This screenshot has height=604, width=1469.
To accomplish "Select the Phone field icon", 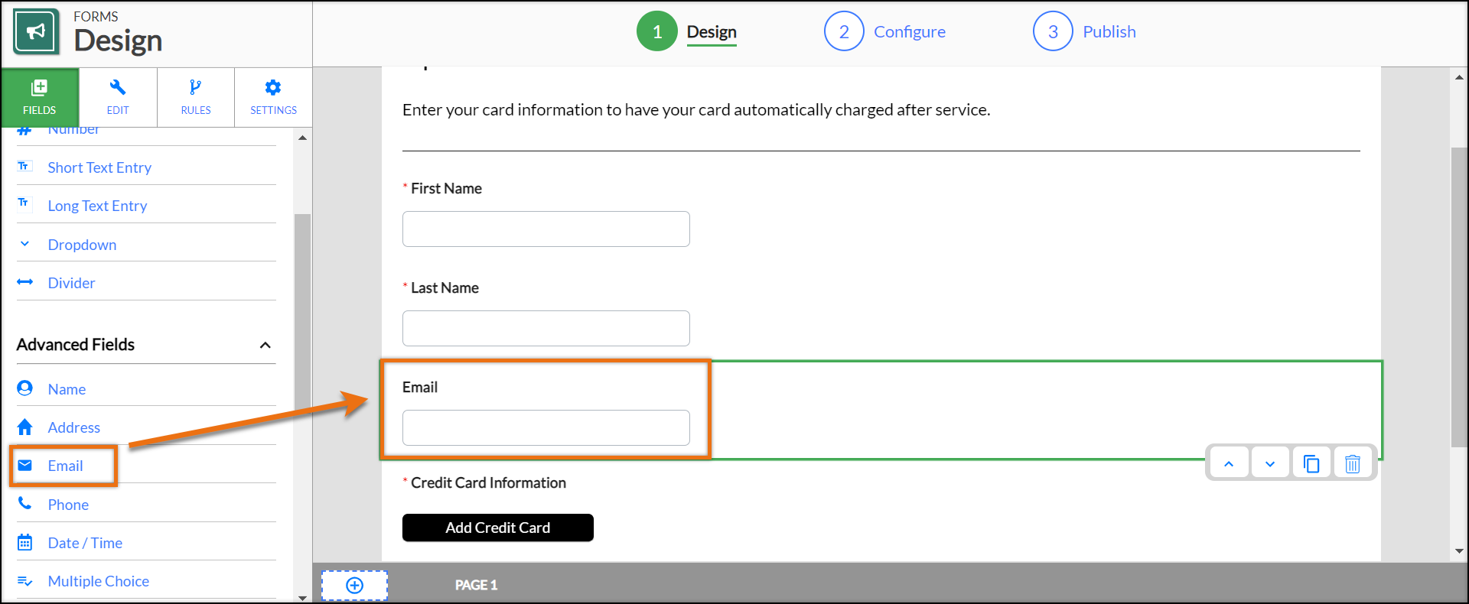I will pyautogui.click(x=25, y=503).
